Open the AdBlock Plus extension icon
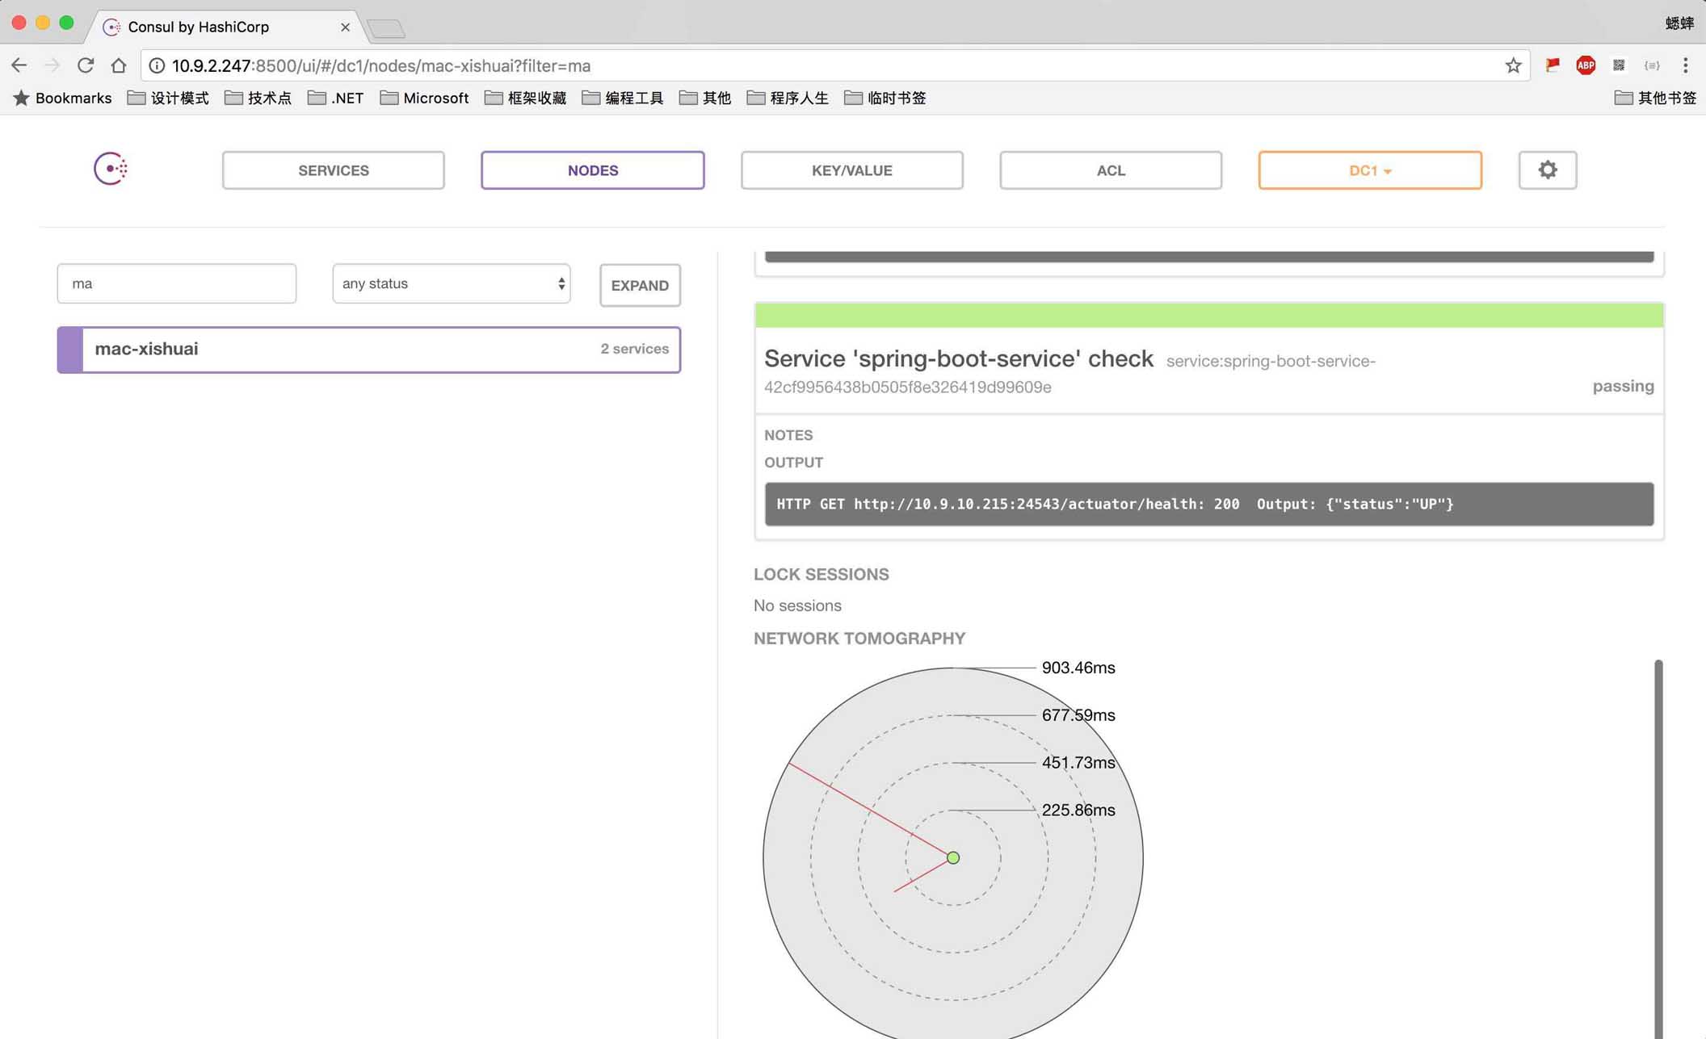Viewport: 1706px width, 1039px height. [x=1585, y=65]
